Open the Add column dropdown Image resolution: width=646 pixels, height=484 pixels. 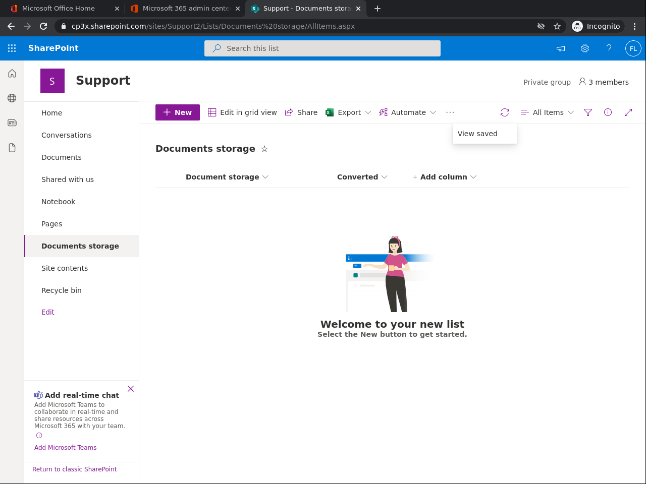point(445,177)
